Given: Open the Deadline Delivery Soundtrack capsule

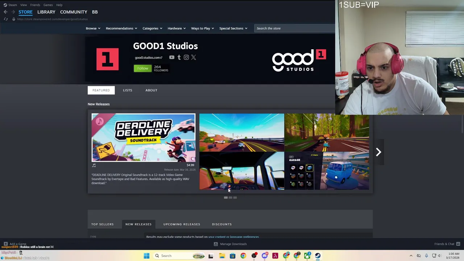Looking at the screenshot, I should point(143,137).
